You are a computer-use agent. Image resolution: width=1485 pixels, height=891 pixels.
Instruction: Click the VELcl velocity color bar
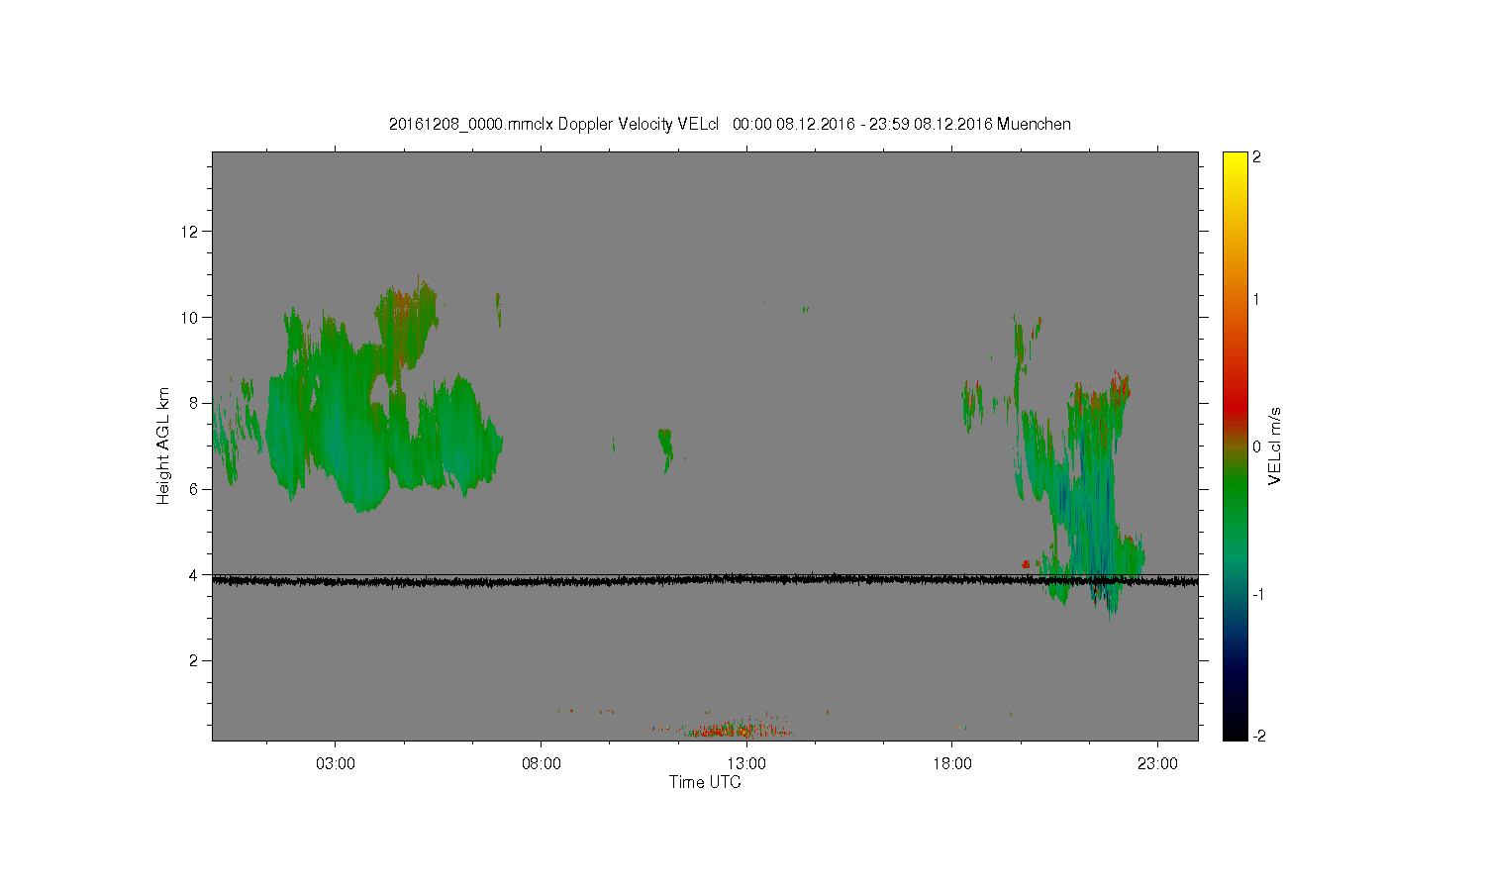[1235, 446]
